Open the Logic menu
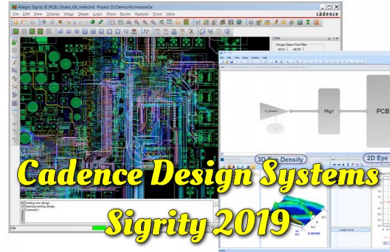390x252 pixels. click(x=97, y=14)
